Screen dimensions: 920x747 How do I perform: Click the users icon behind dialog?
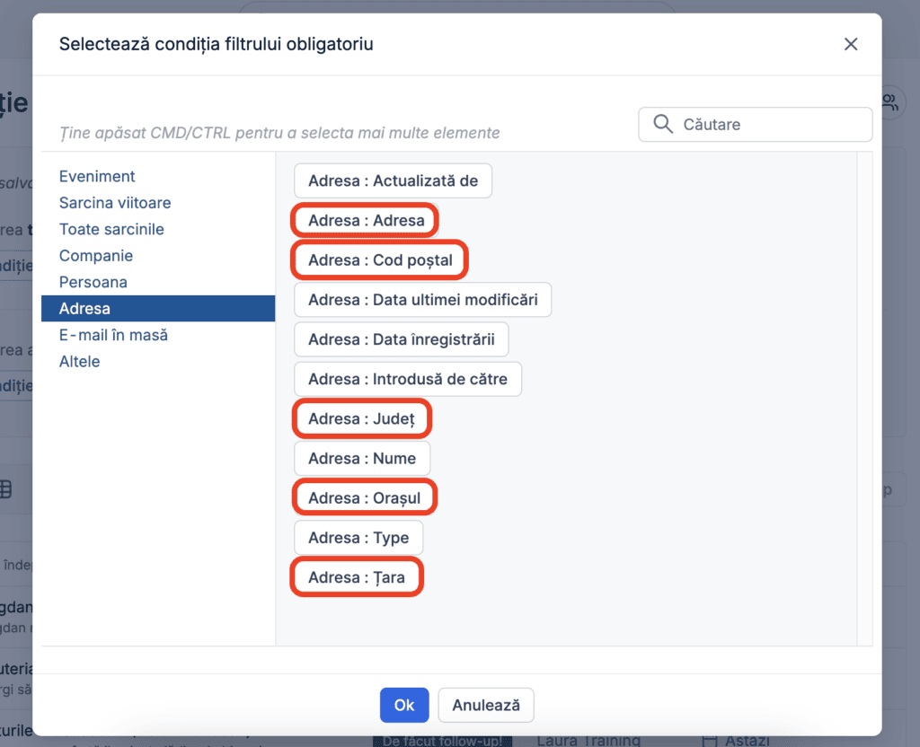(890, 102)
